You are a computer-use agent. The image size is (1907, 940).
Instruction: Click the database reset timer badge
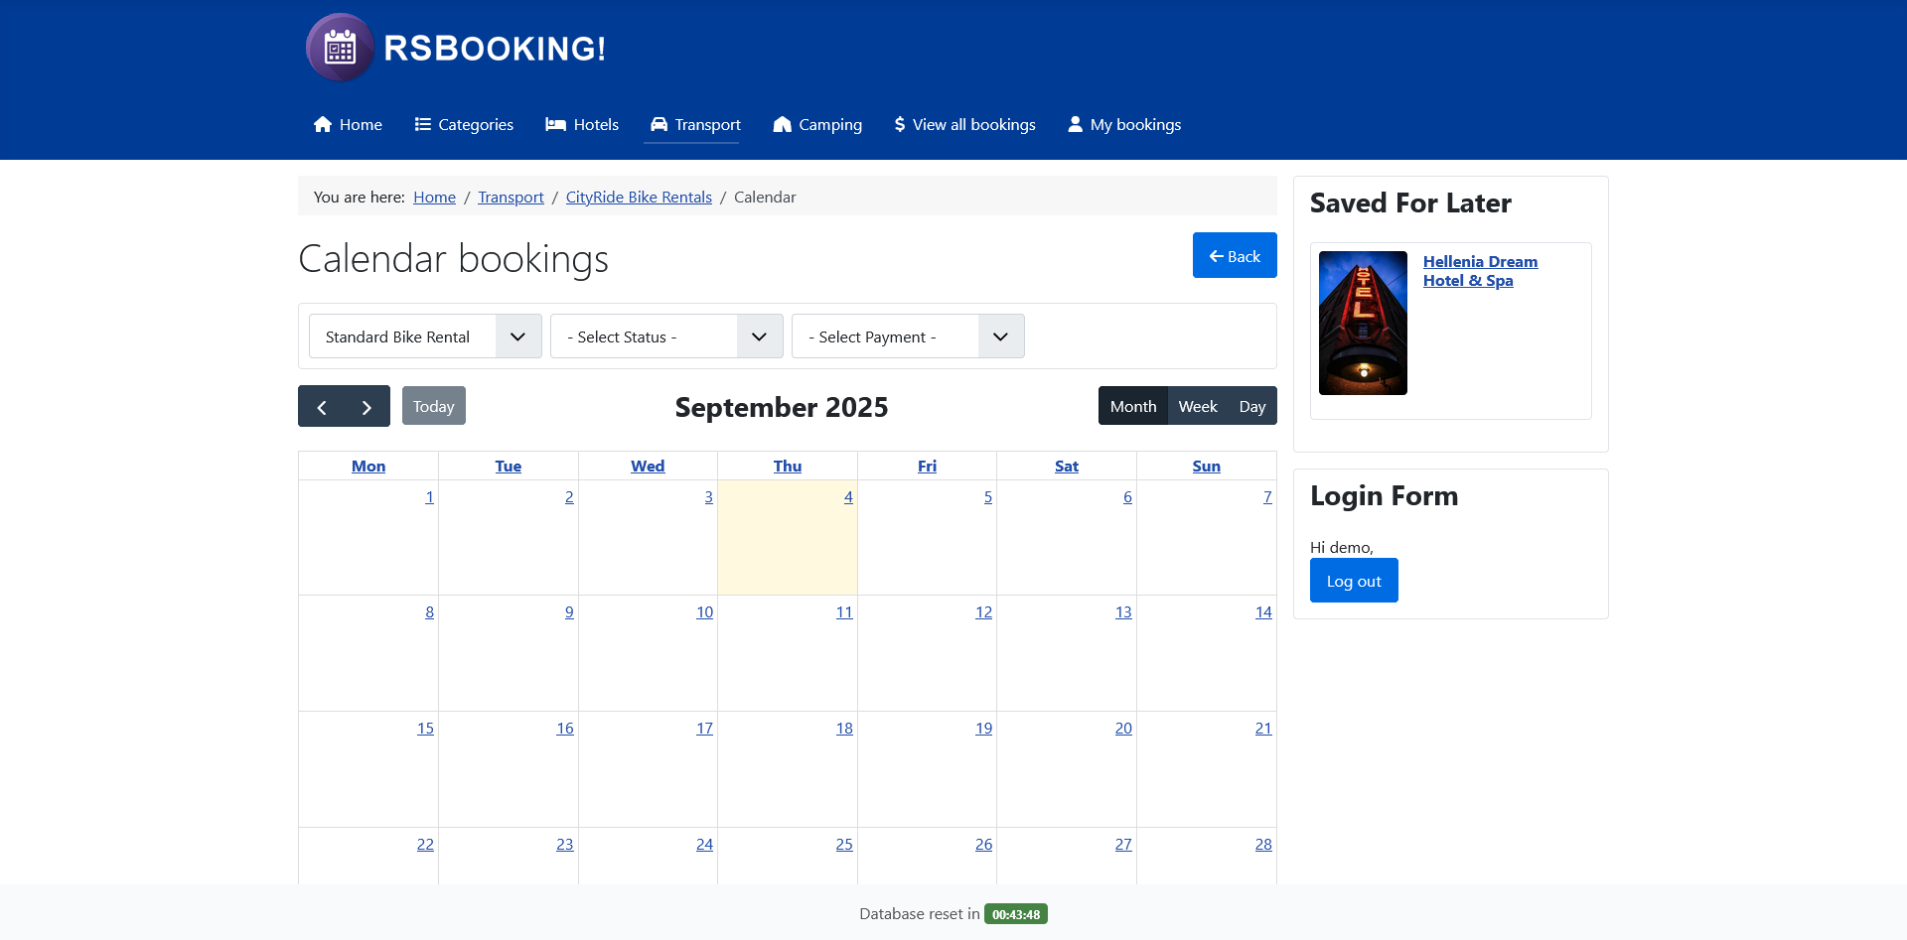pyautogui.click(x=1016, y=914)
